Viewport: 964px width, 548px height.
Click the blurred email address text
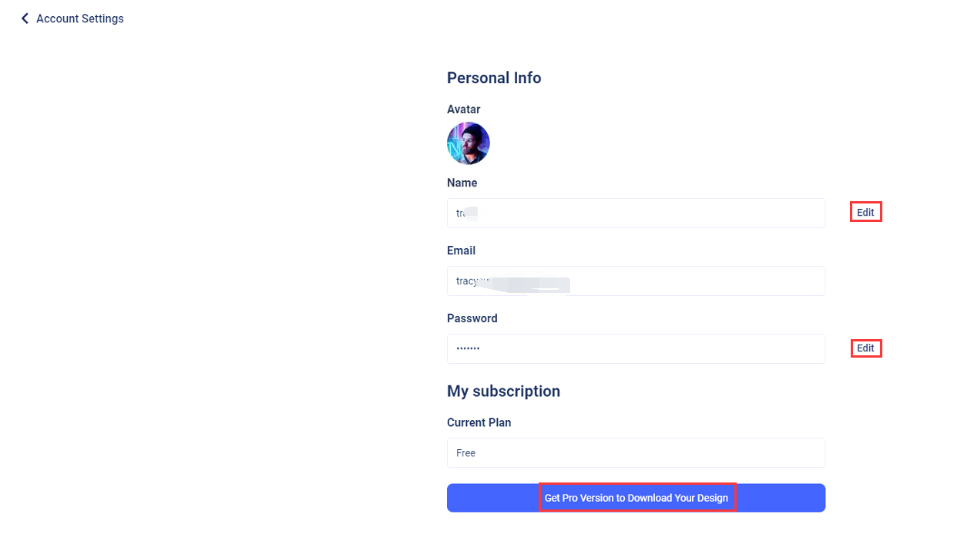click(x=512, y=282)
